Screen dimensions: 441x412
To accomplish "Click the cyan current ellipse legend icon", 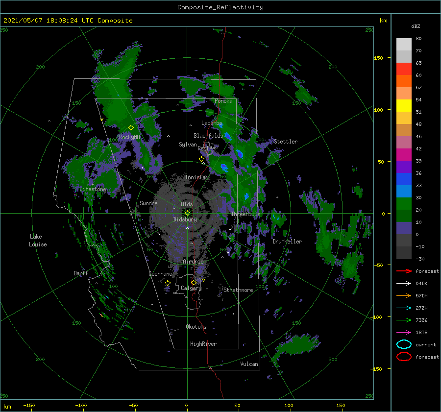I will point(404,344).
